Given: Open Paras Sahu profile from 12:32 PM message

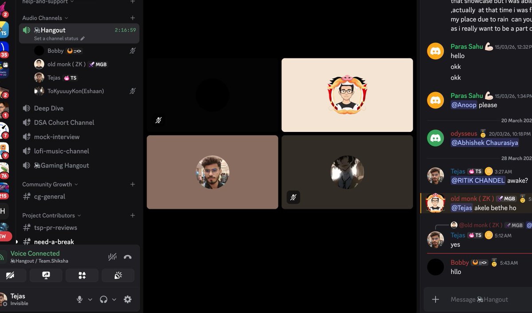Looking at the screenshot, I should [x=467, y=46].
